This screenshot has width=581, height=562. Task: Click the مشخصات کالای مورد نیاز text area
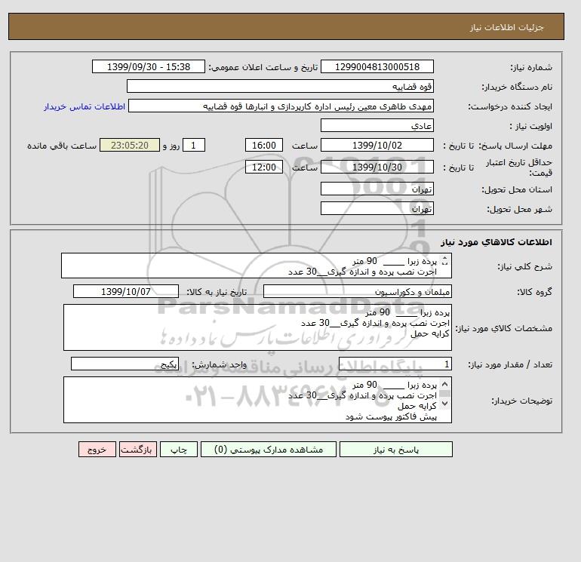click(257, 327)
